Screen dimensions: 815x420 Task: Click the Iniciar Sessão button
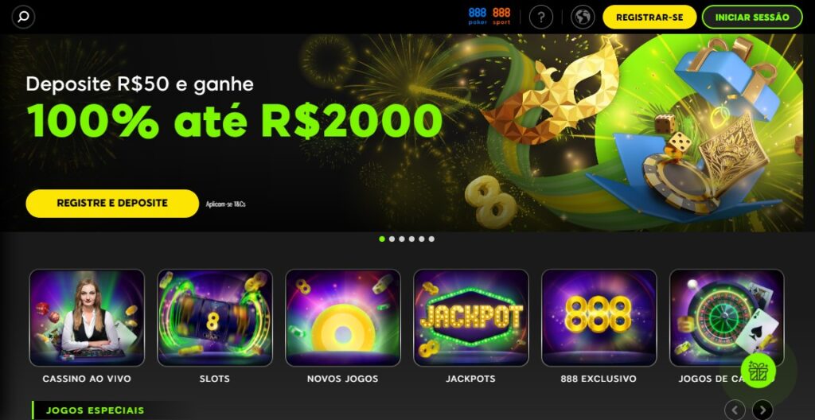(752, 17)
